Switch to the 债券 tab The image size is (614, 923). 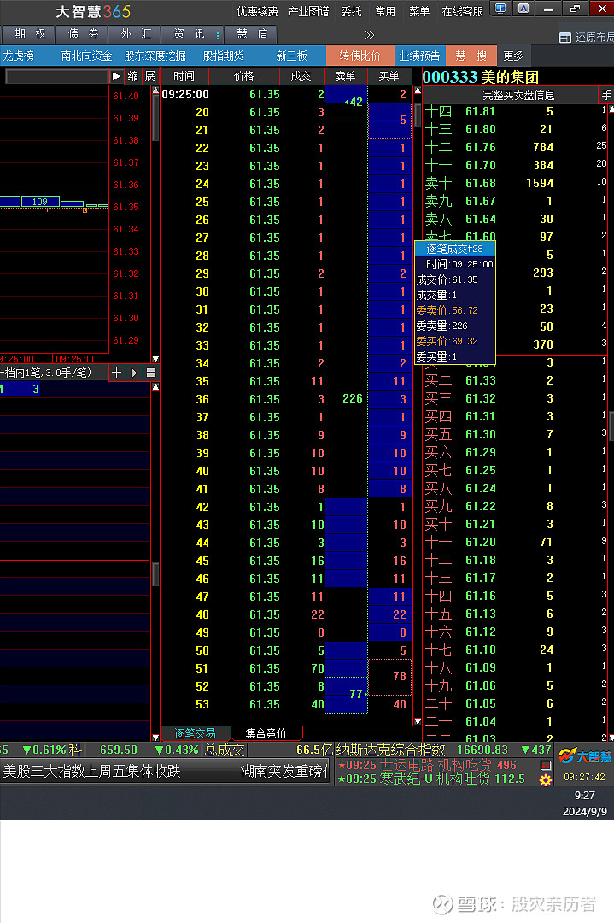click(x=83, y=34)
